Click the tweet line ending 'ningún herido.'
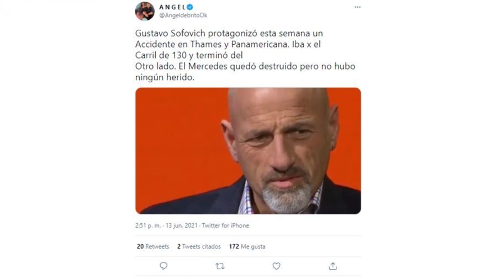The width and height of the screenshot is (497, 279). coord(165,77)
